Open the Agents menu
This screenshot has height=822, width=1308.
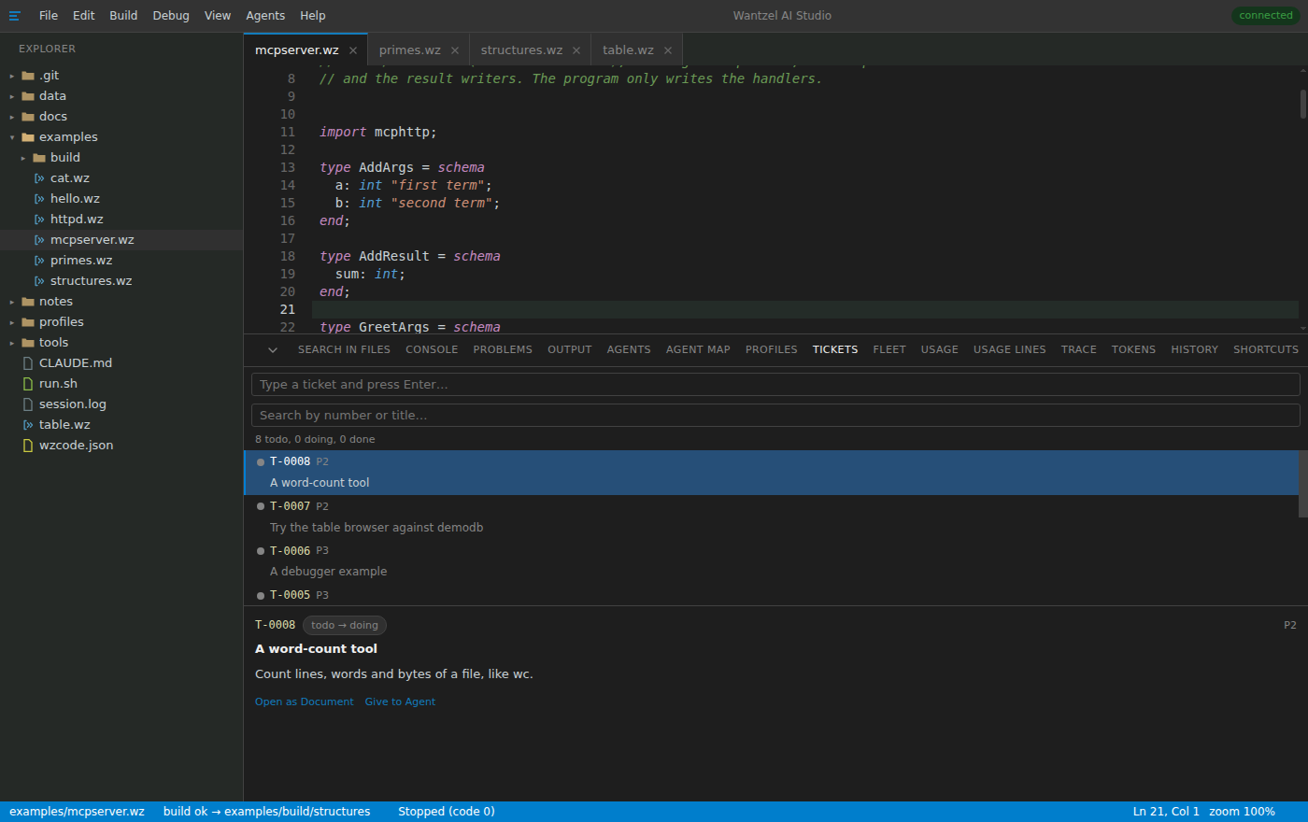click(265, 16)
